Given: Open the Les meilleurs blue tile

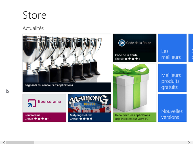Looking at the screenshot, I should tap(172, 48).
